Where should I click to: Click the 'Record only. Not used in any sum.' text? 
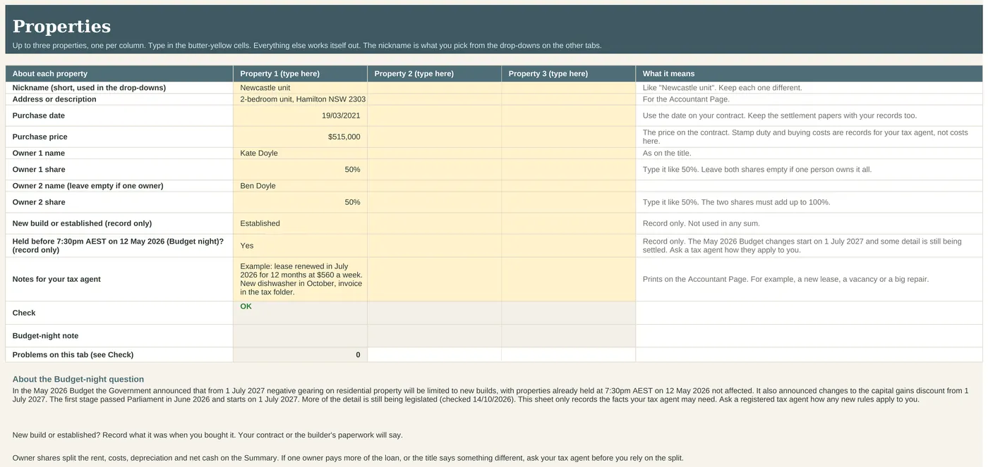pos(701,223)
